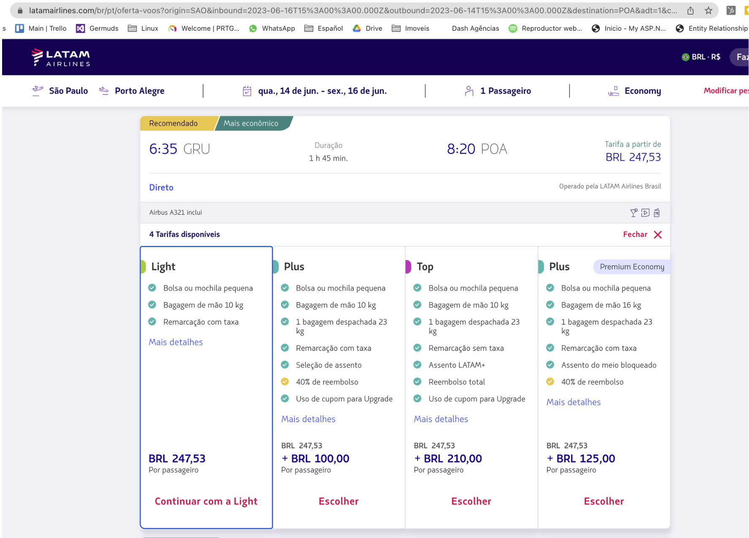Open the Español bookmarks folder
The width and height of the screenshot is (749, 538).
[x=323, y=28]
